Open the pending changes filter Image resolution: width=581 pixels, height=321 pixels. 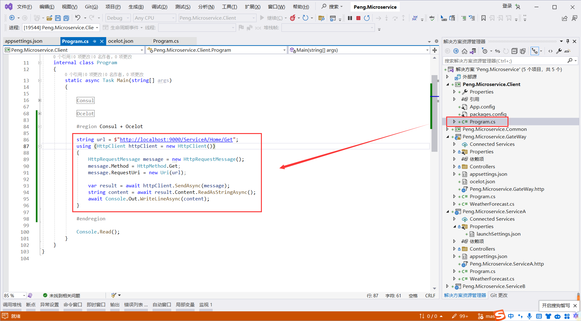[484, 51]
